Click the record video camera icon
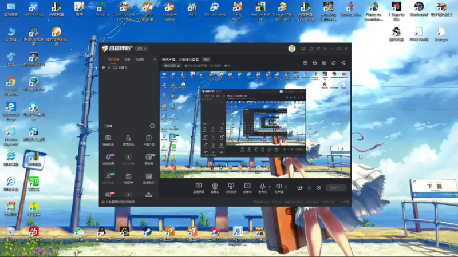This screenshot has height=257, width=458. tap(300, 188)
